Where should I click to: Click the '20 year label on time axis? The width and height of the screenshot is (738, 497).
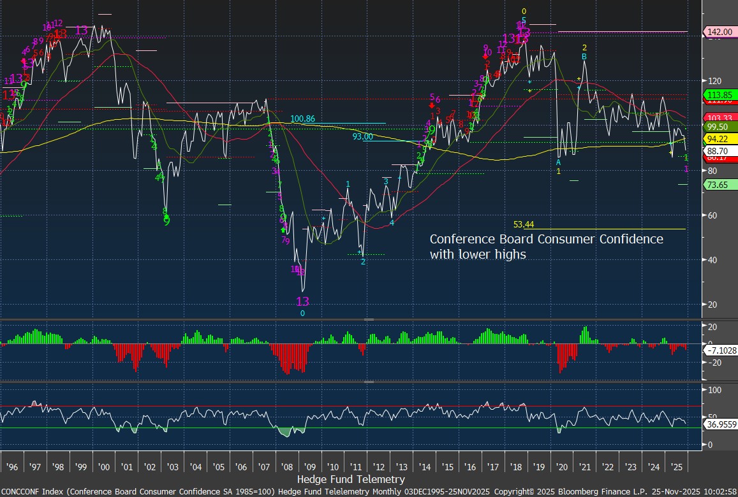(561, 466)
